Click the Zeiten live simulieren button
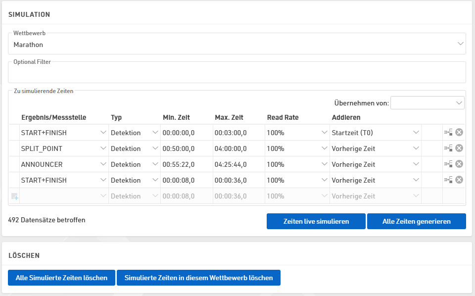This screenshot has width=475, height=296. click(316, 221)
